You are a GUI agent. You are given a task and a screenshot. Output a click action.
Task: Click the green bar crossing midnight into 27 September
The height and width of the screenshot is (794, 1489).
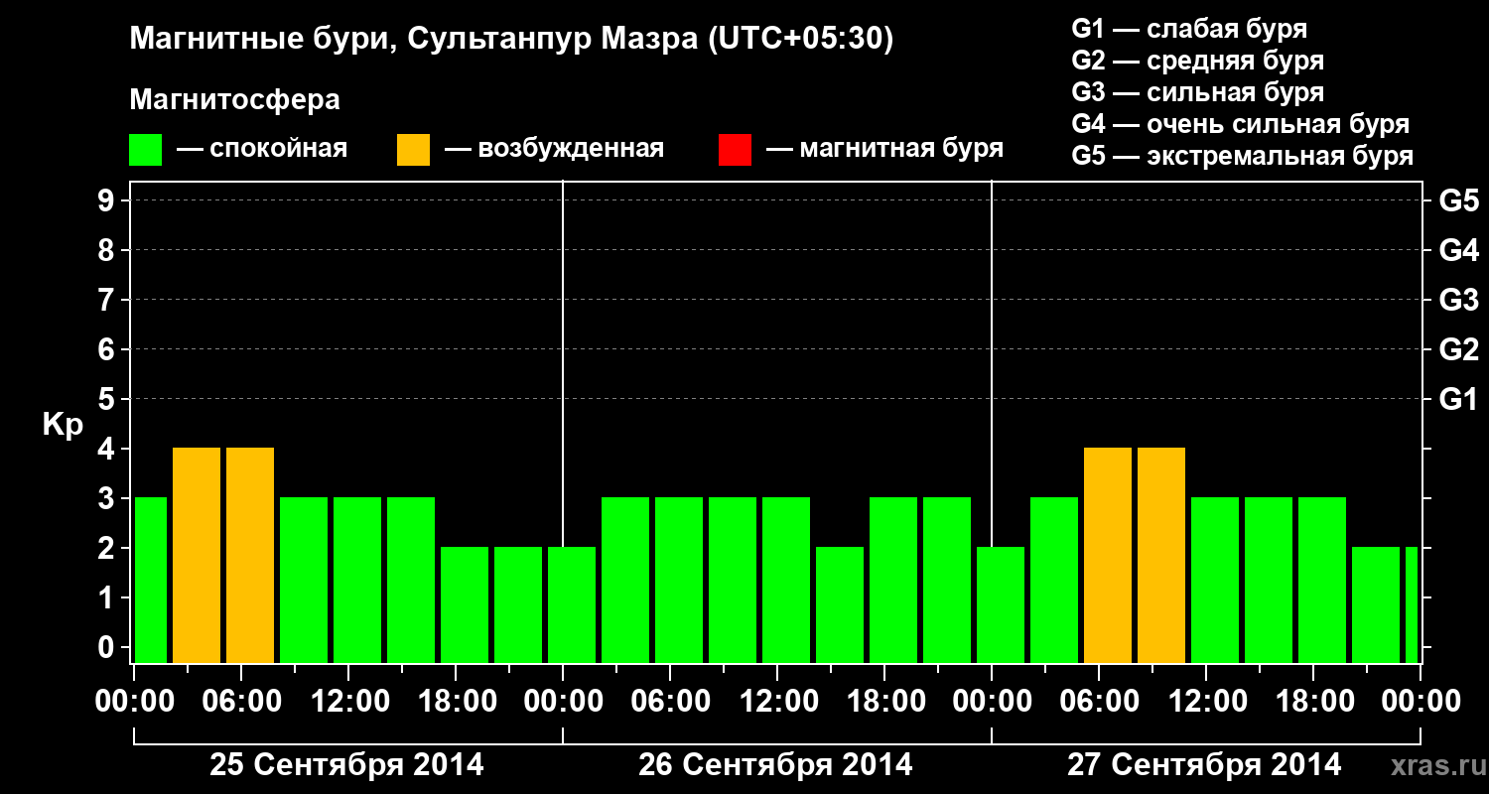[1001, 605]
